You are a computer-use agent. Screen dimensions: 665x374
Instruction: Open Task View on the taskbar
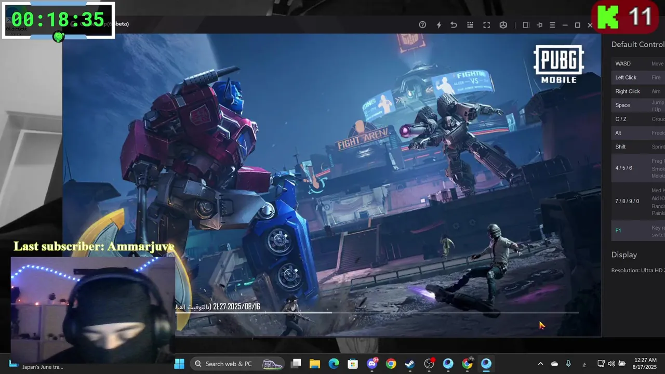(x=296, y=364)
